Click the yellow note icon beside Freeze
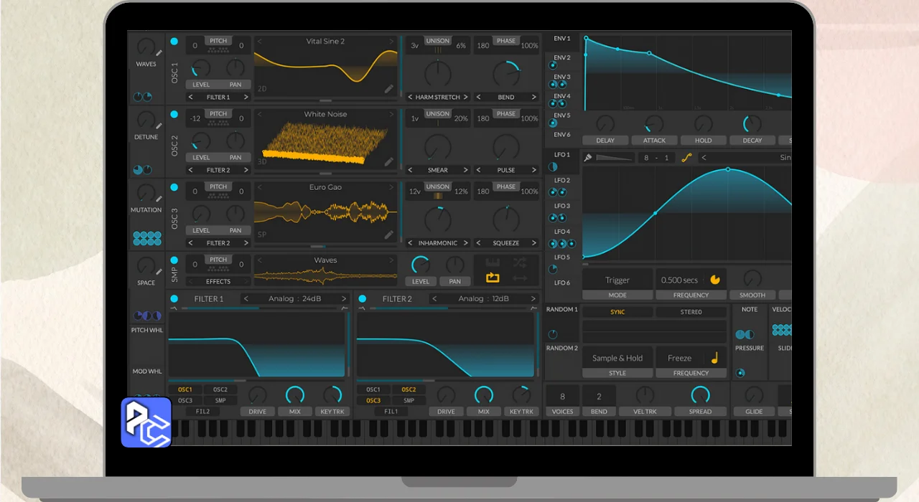 tap(714, 358)
